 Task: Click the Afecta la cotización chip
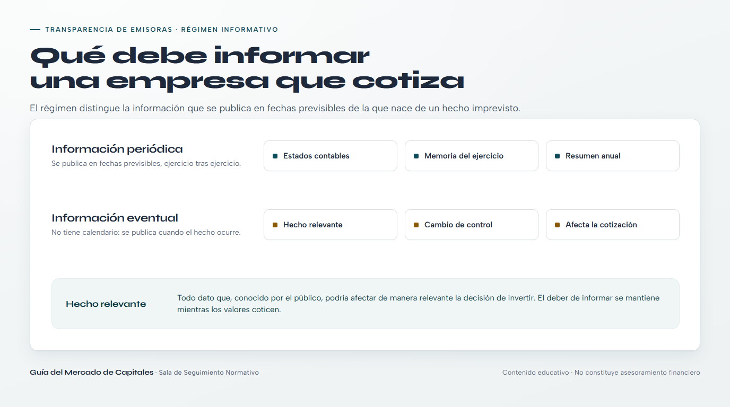coord(612,225)
